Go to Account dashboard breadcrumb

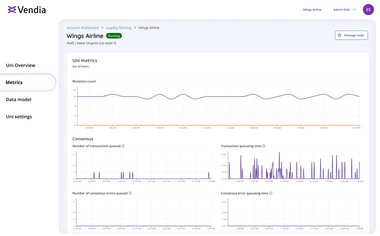pyautogui.click(x=82, y=28)
